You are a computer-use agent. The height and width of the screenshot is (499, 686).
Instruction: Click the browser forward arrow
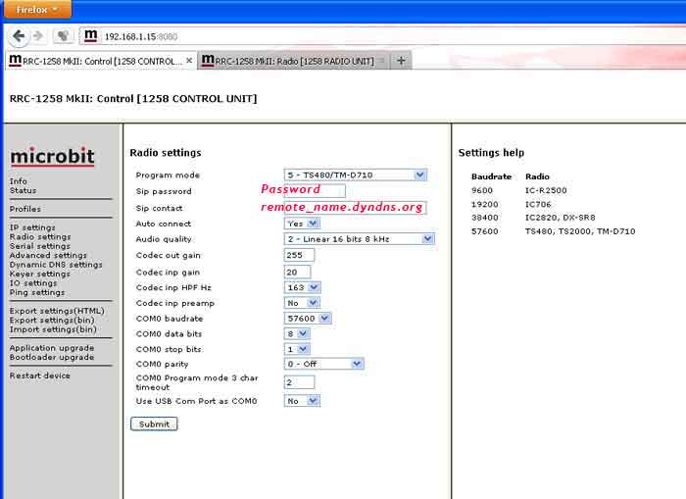(x=38, y=36)
